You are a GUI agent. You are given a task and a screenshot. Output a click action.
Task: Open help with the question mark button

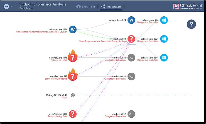(191, 24)
